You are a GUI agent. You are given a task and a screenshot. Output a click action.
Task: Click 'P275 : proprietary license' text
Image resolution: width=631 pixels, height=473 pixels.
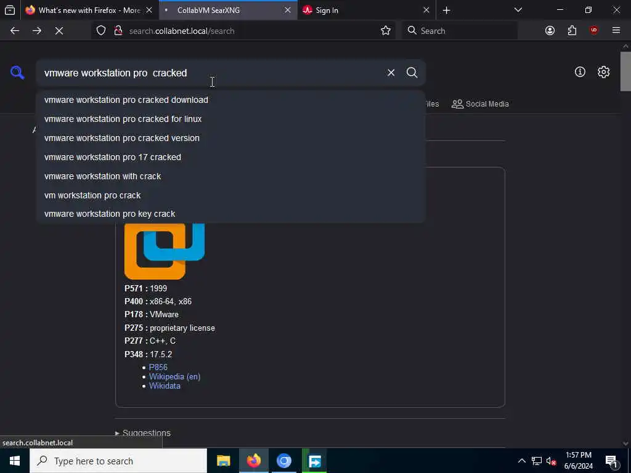coord(169,328)
